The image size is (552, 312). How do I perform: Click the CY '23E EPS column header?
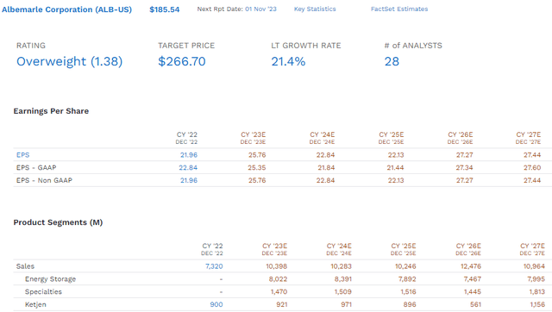coord(253,138)
